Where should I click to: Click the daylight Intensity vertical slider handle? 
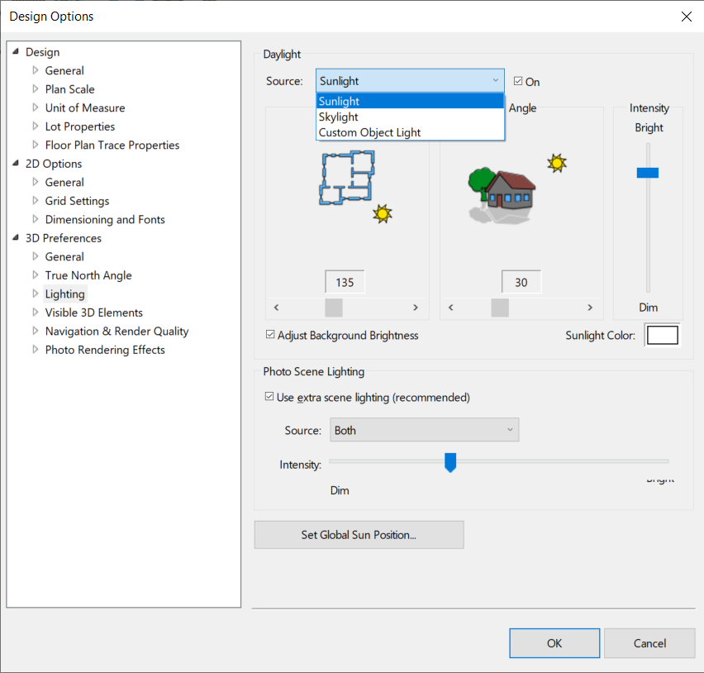coord(648,173)
